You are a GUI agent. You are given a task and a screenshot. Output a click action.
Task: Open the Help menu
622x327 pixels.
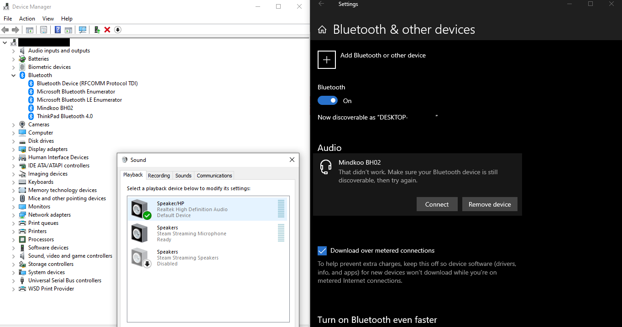coord(67,19)
